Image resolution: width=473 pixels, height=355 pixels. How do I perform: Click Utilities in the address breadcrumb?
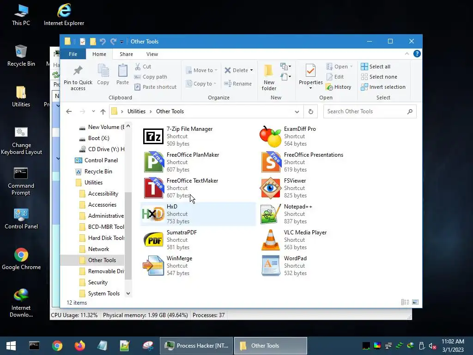pyautogui.click(x=136, y=111)
